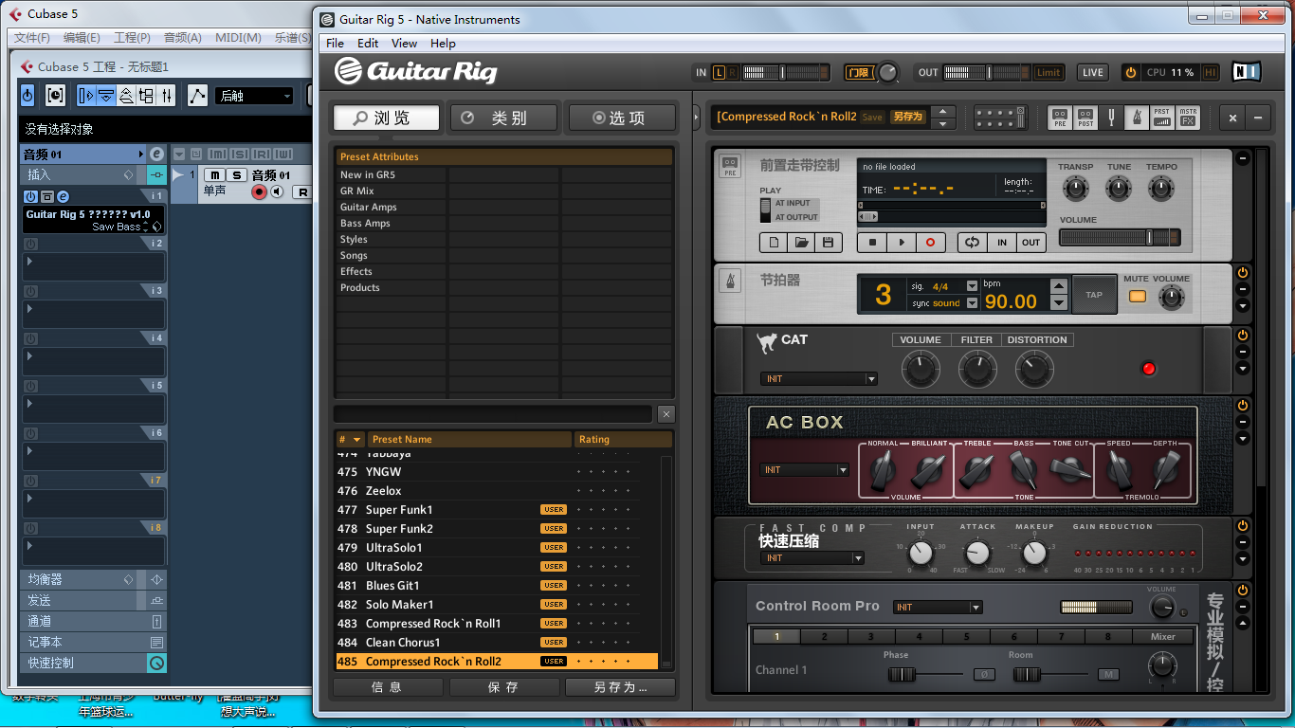Open the AC BOX INIT preset dropdown
Image resolution: width=1295 pixels, height=728 pixels.
[805, 470]
